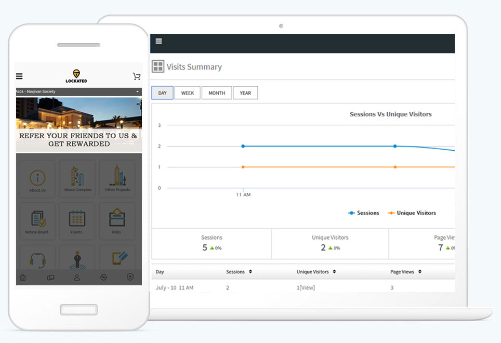This screenshot has width=501, height=343.
Task: Toggle the Sessions legend entry
Action: pyautogui.click(x=364, y=213)
